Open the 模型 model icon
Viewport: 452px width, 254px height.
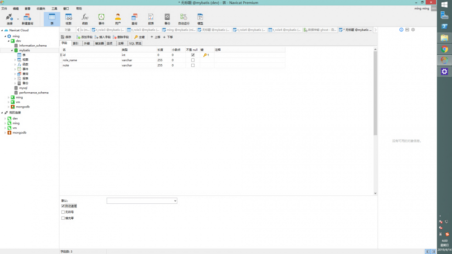(200, 19)
